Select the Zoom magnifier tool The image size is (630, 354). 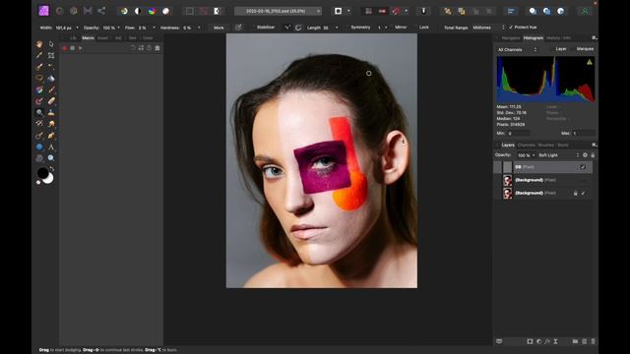pos(51,158)
